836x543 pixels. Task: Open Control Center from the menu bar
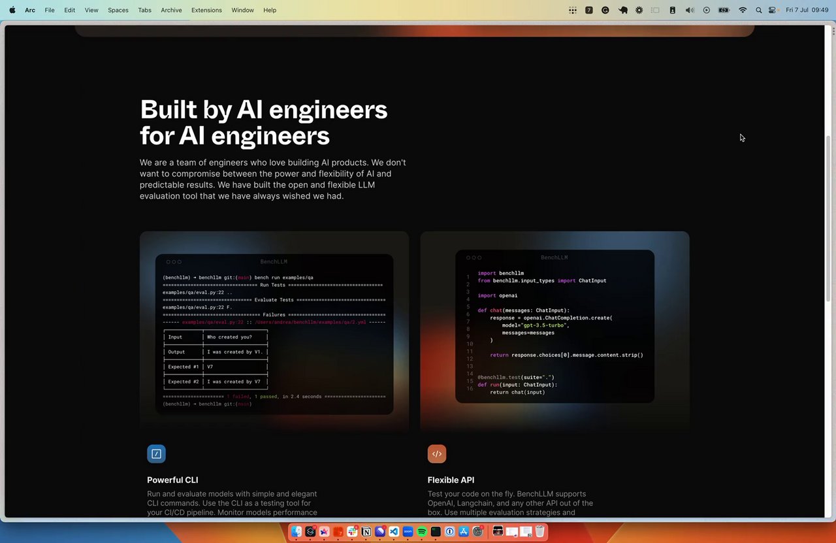tap(773, 10)
